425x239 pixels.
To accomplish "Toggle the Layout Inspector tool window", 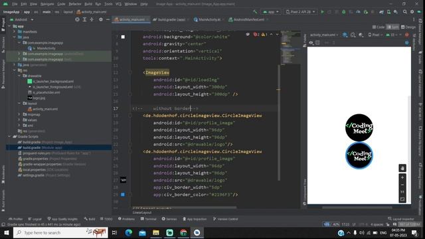I will (x=401, y=219).
